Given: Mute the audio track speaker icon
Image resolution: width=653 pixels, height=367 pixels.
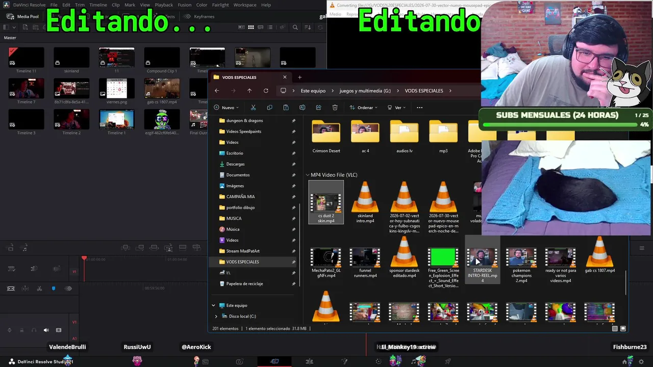Looking at the screenshot, I should tap(46, 330).
